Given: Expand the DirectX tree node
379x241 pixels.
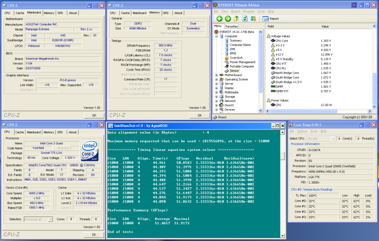Looking at the screenshot, I should click(217, 106).
